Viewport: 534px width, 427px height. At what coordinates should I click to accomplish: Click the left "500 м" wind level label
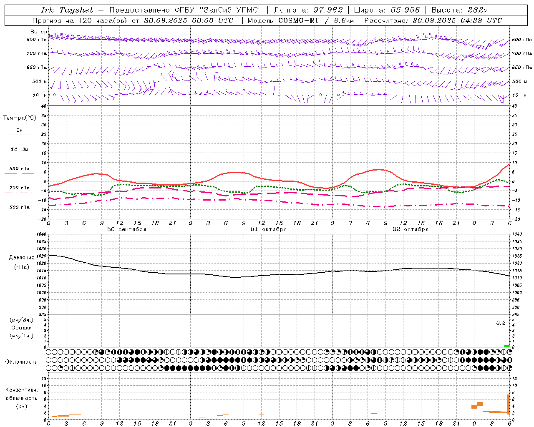point(40,81)
